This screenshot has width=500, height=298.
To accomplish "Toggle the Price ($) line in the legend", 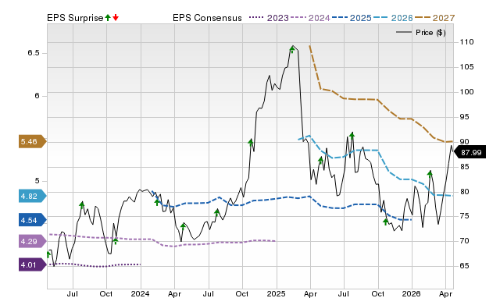I will 421,33.
